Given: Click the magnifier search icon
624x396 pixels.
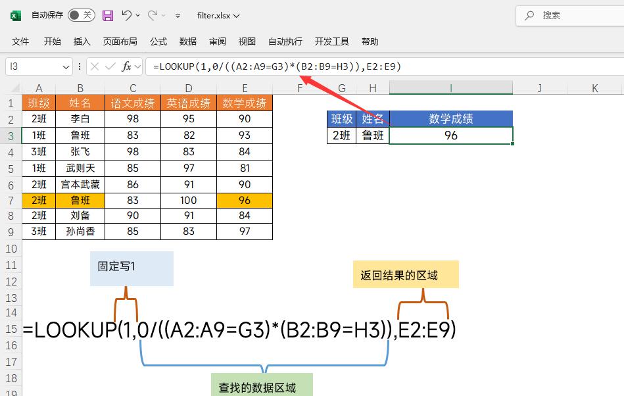Looking at the screenshot, I should click(x=529, y=16).
